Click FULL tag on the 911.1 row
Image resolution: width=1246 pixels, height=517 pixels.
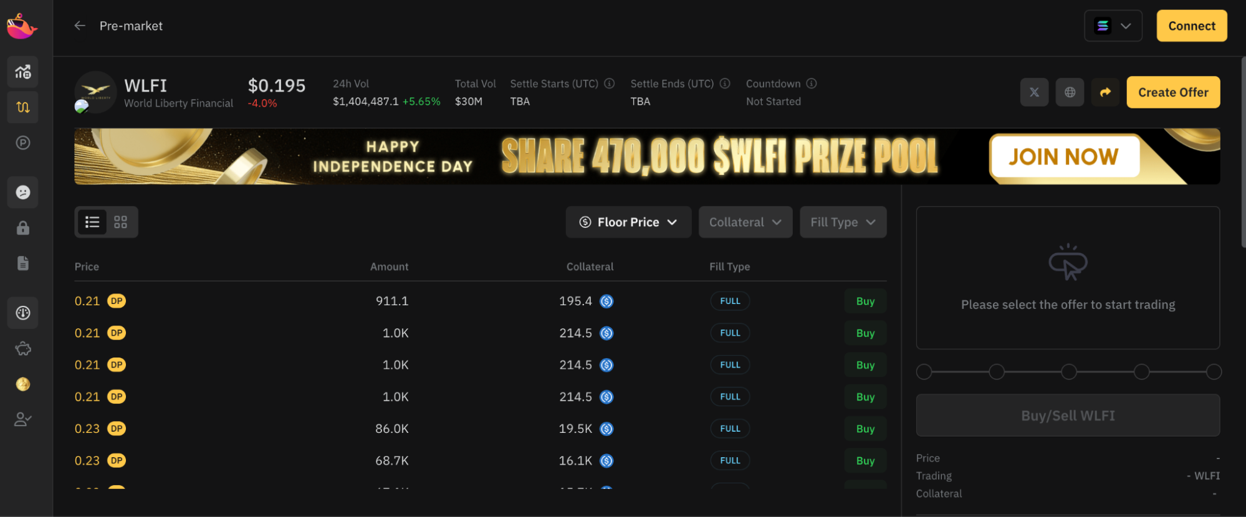tap(730, 301)
